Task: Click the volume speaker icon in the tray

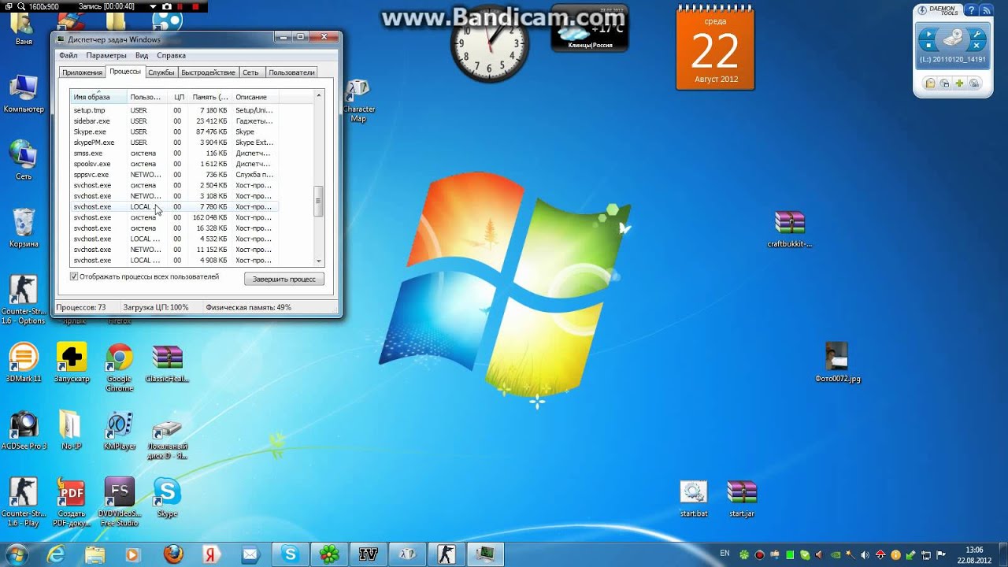Action: click(x=865, y=554)
